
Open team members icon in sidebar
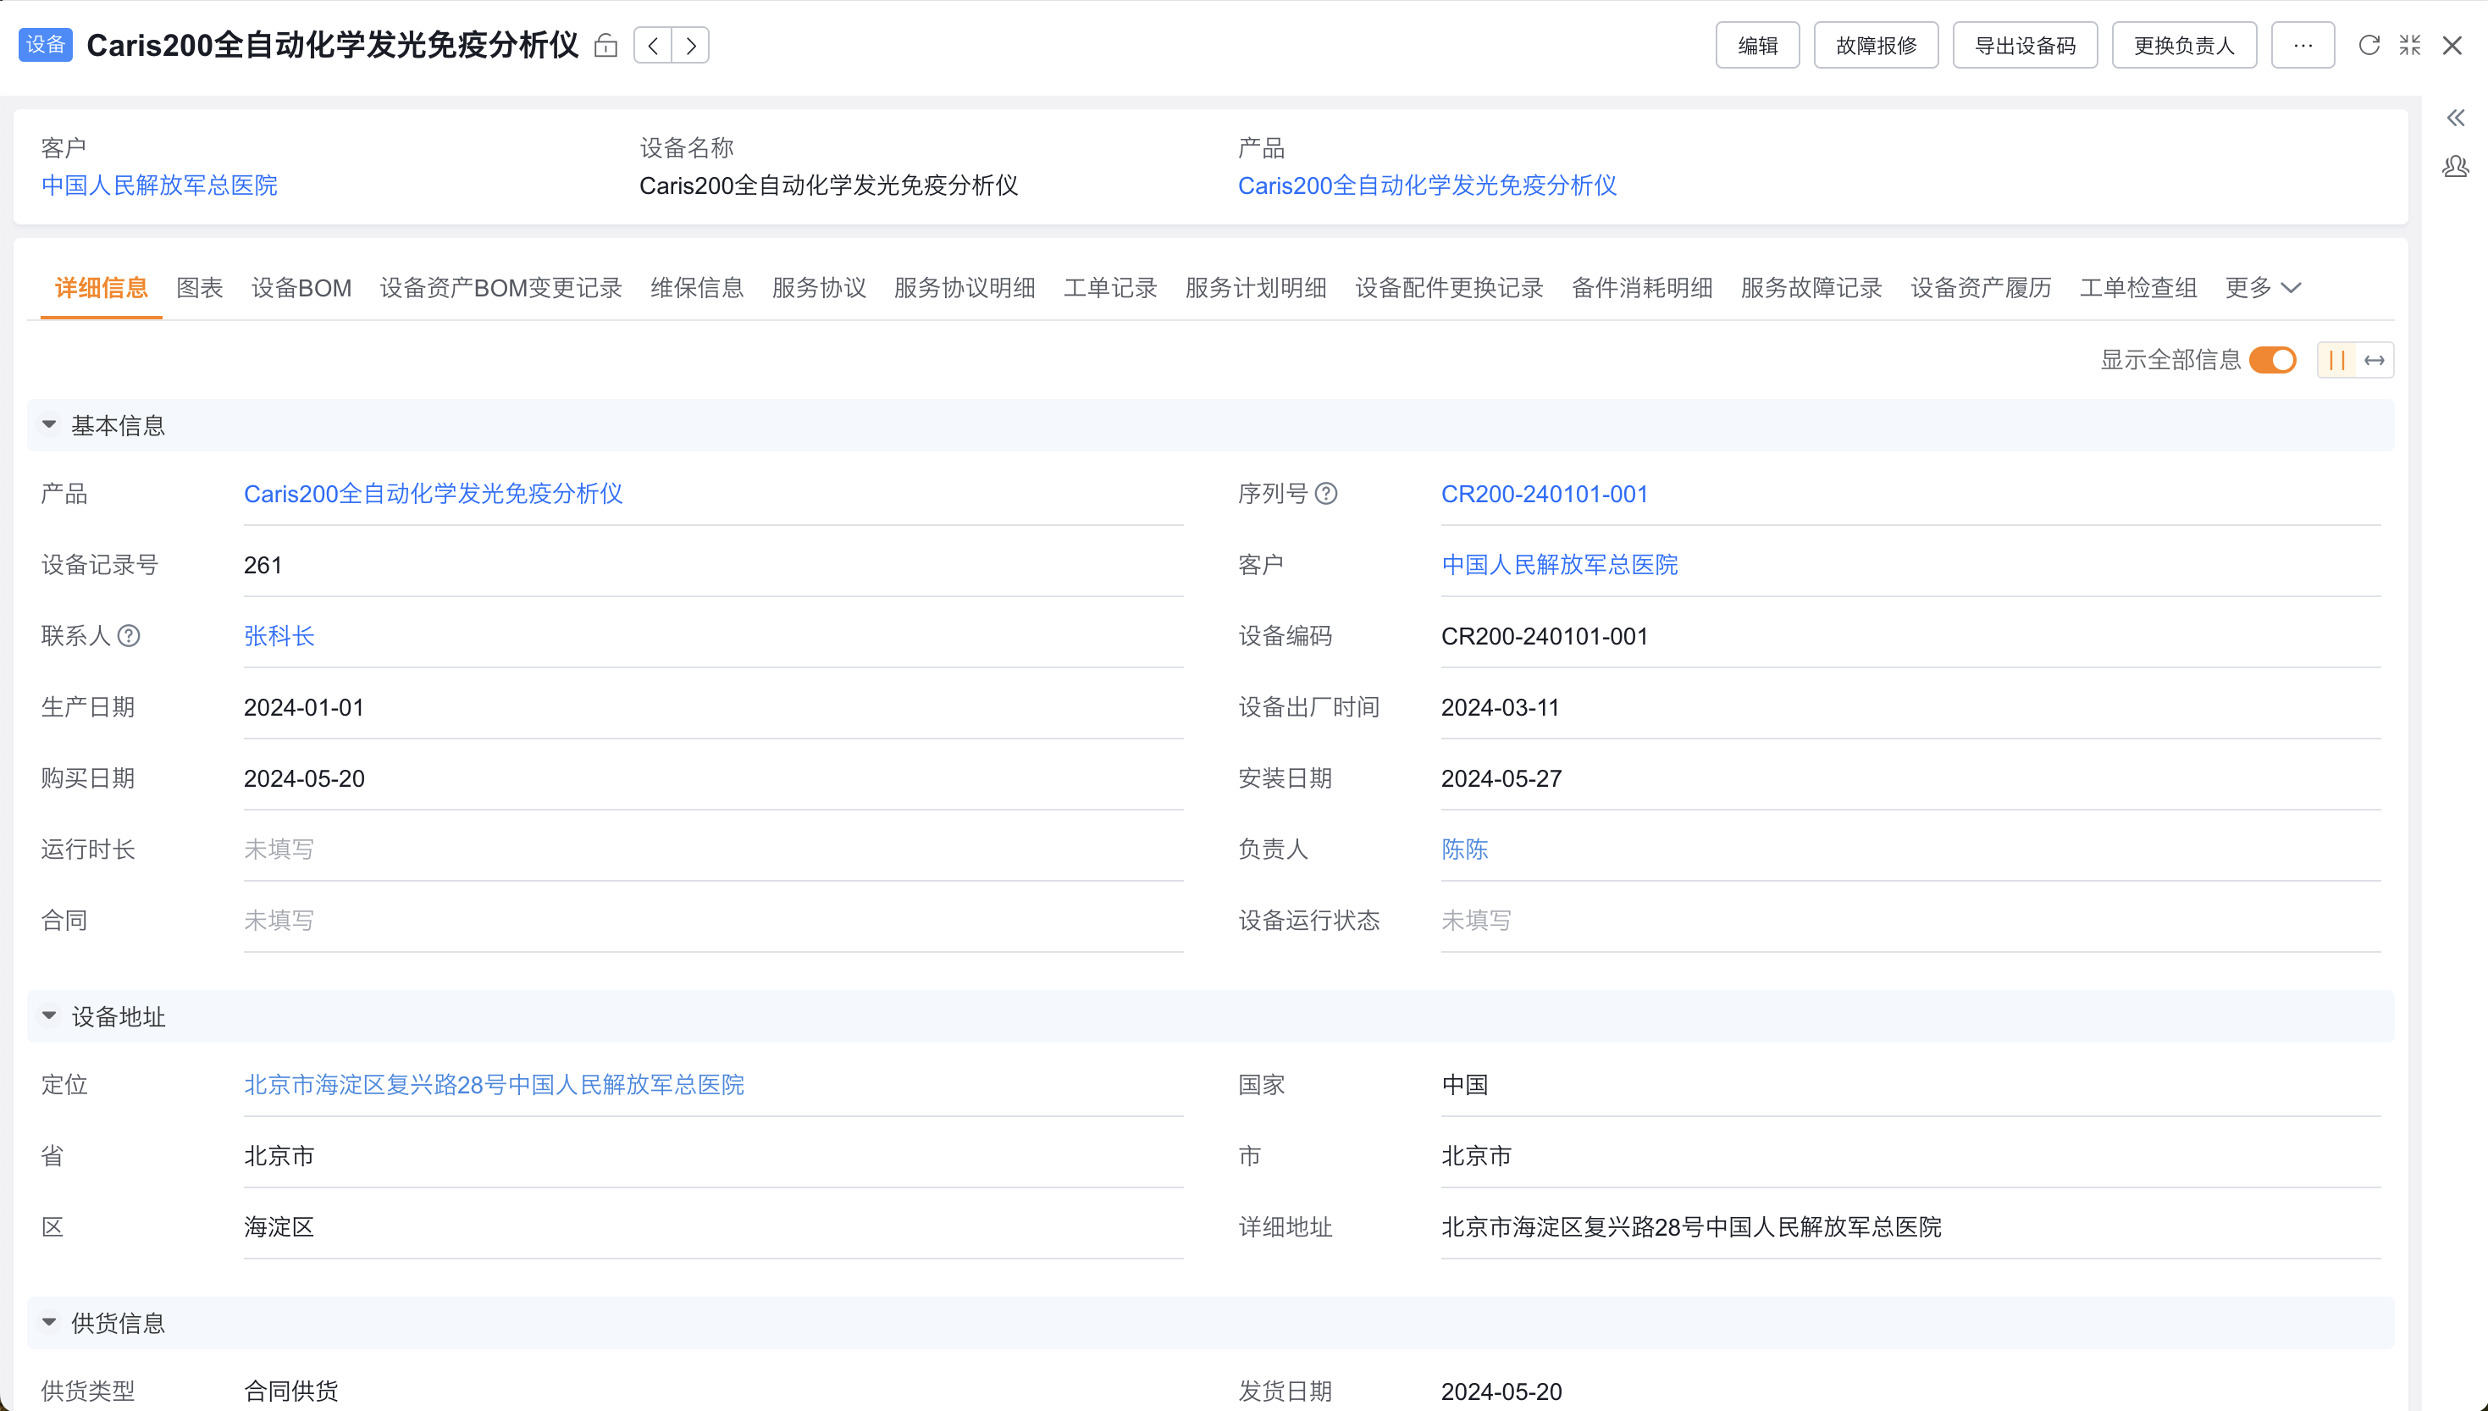[2455, 167]
